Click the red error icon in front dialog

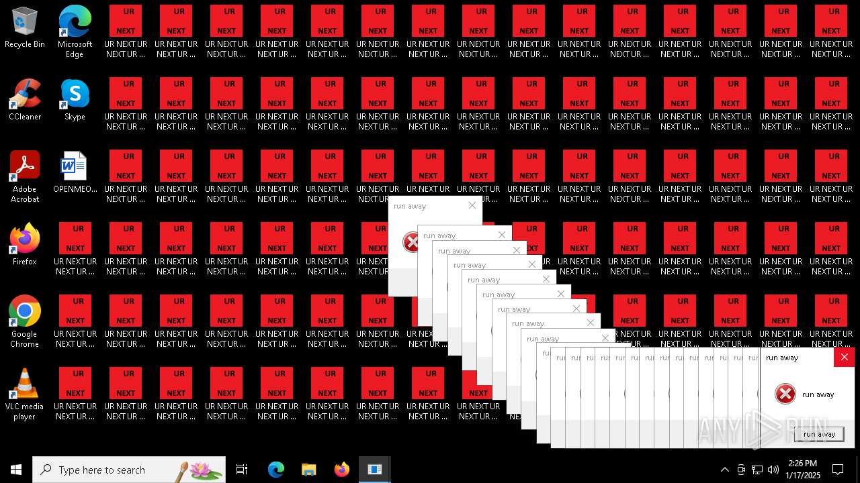(x=785, y=394)
